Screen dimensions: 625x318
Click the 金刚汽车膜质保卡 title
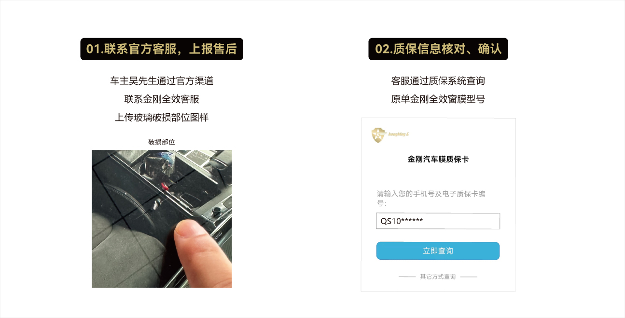point(438,159)
